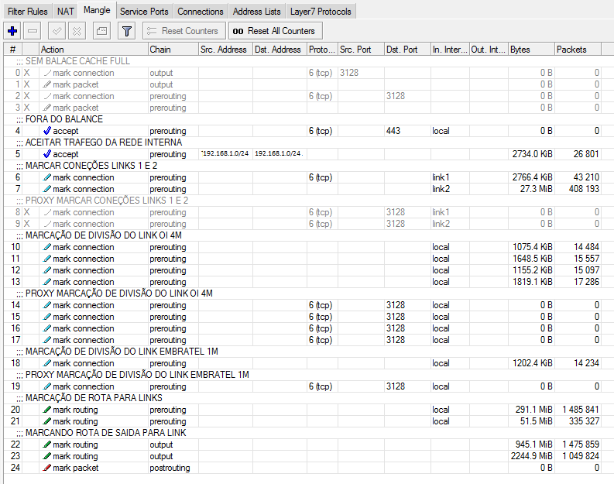Sort by Dst. Port column header
Screen dimensions: 614x484
pyautogui.click(x=407, y=50)
